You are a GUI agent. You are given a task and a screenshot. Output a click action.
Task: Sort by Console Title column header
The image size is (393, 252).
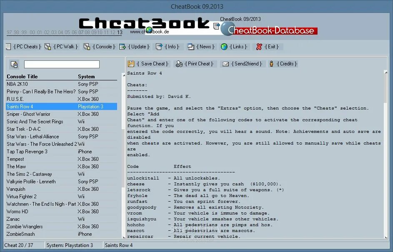click(22, 77)
